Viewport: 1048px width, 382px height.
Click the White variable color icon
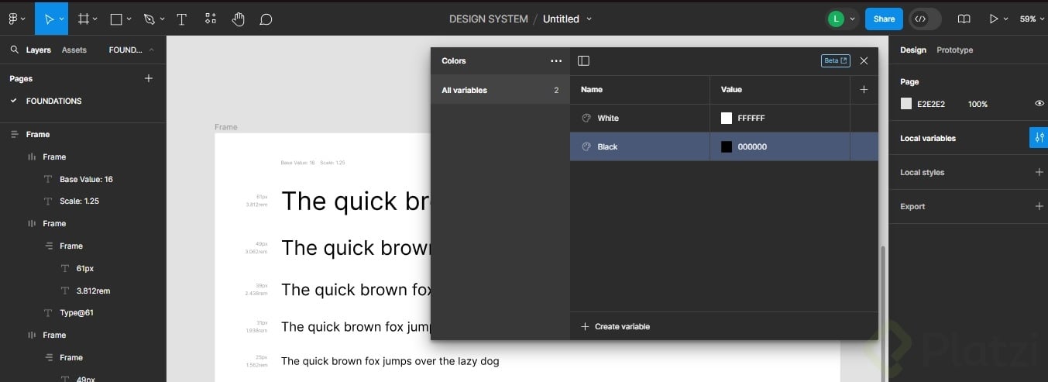point(586,118)
